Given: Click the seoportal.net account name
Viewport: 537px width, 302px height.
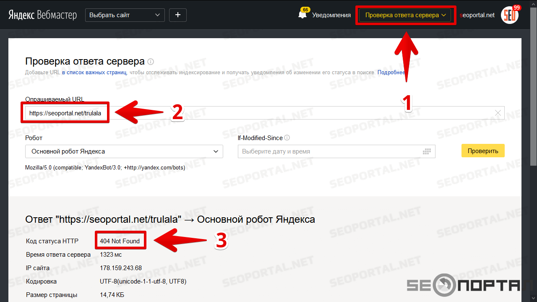Looking at the screenshot, I should coord(477,15).
